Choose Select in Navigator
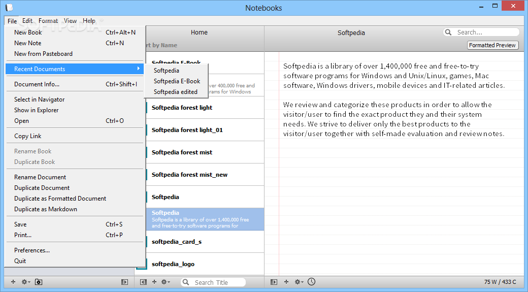 [75, 100]
